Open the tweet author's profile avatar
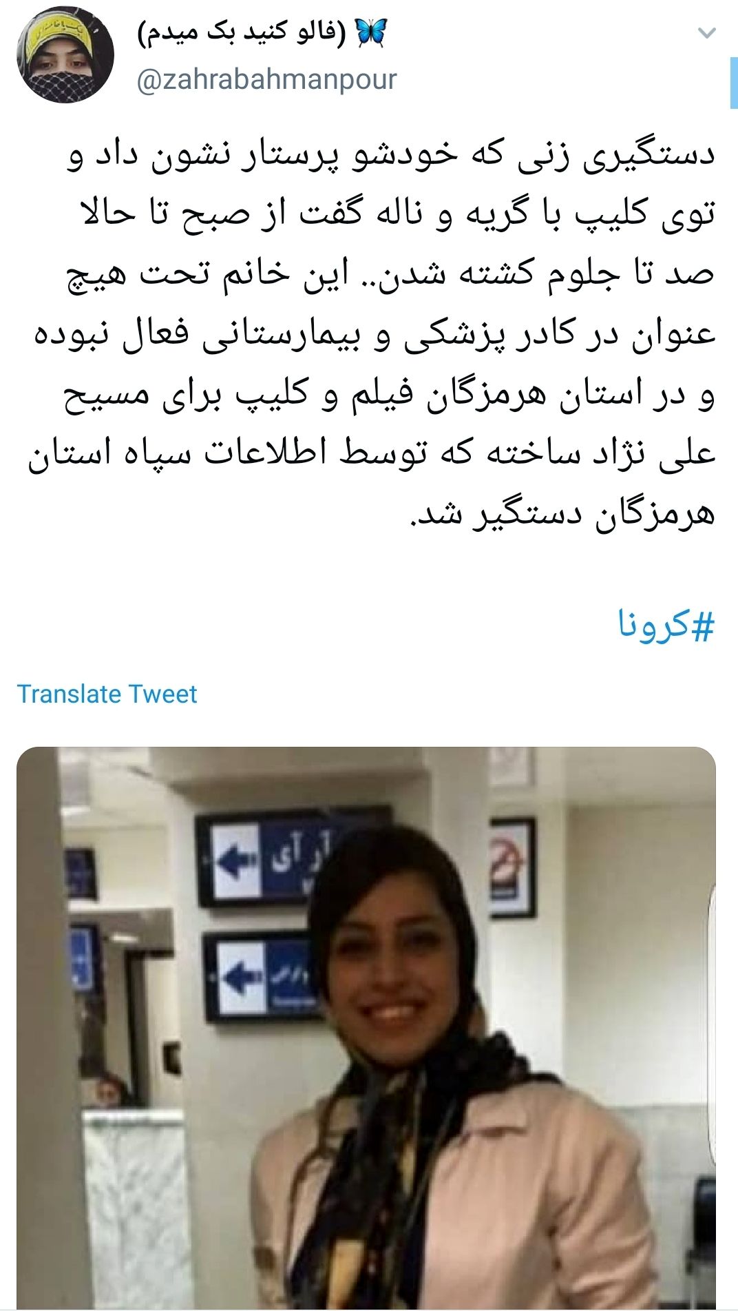Screen dimensions: 738x1311 tap(66, 58)
